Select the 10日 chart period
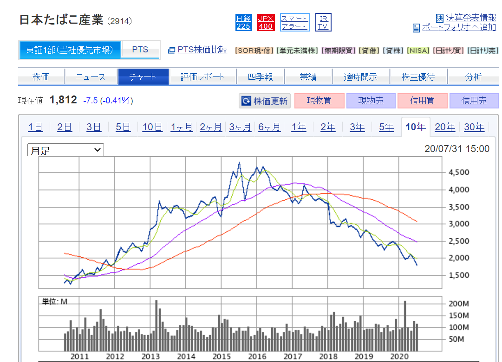 [152, 127]
